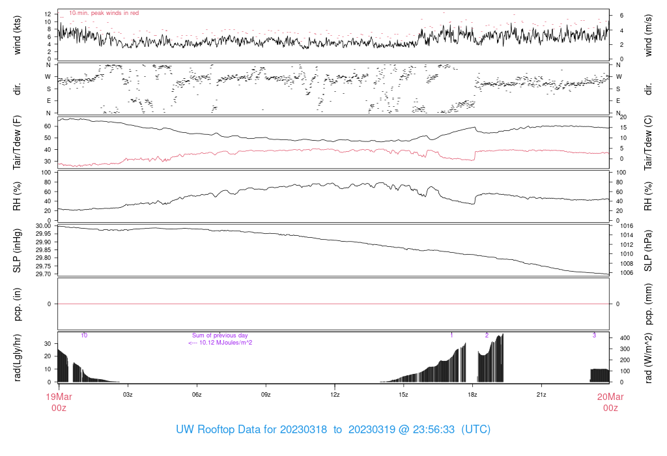This screenshot has height=456, width=667.
Task: Click the '1016' hPa tick value
Action: coord(627,226)
